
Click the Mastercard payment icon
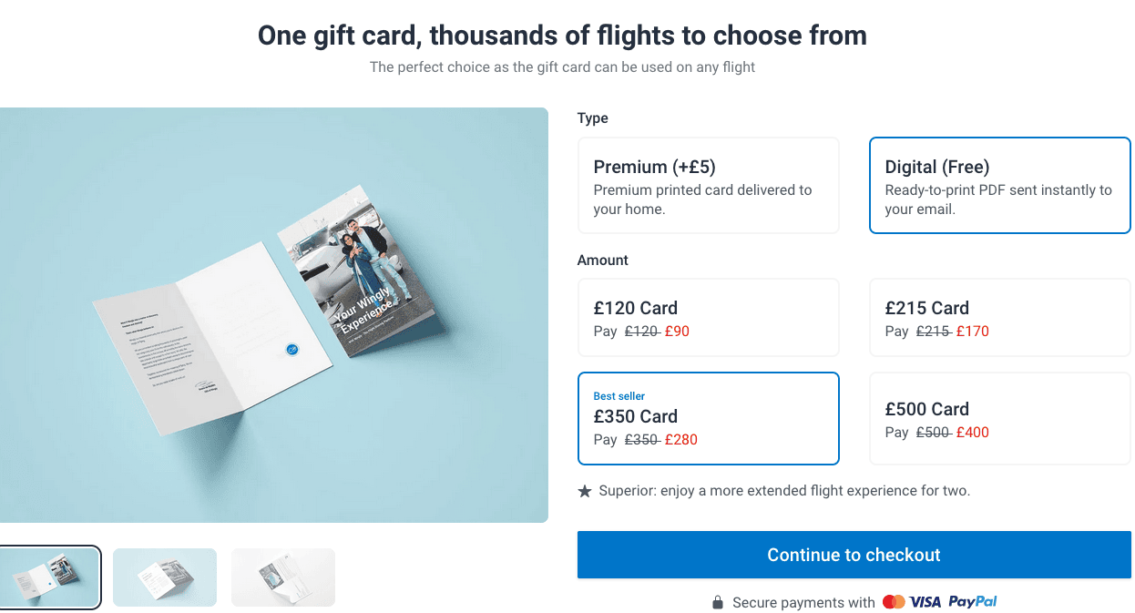(x=894, y=602)
